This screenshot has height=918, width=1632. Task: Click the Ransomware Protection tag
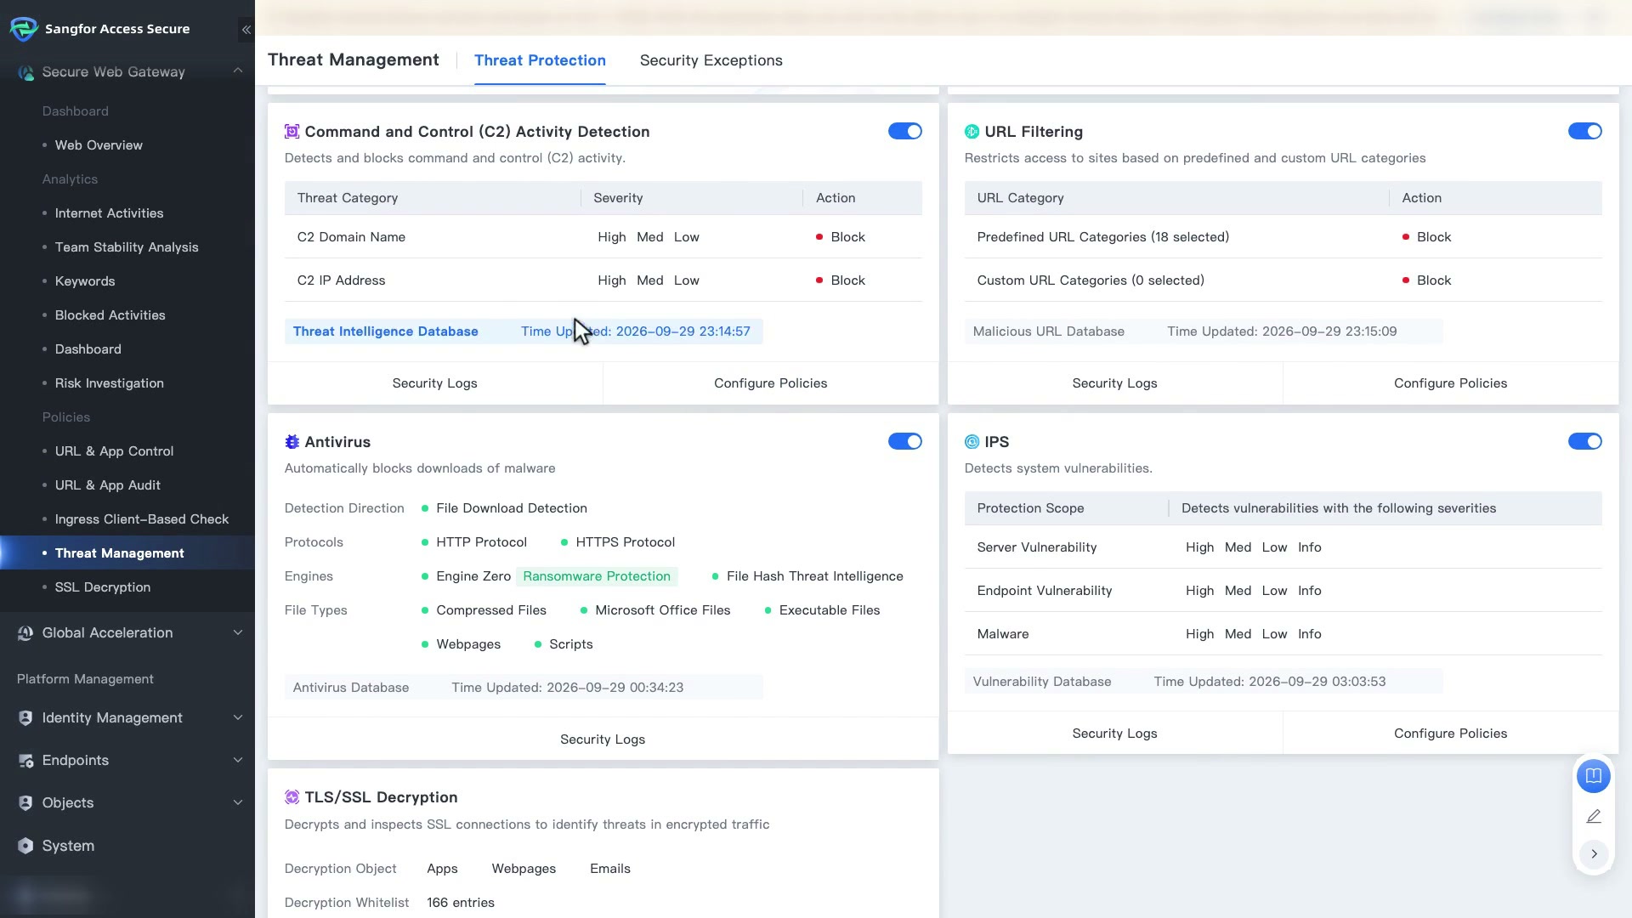coord(597,576)
